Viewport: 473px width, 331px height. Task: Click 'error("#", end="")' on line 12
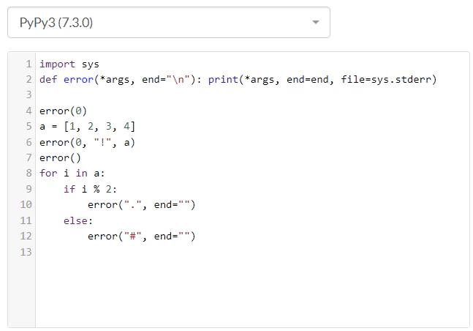tap(142, 237)
